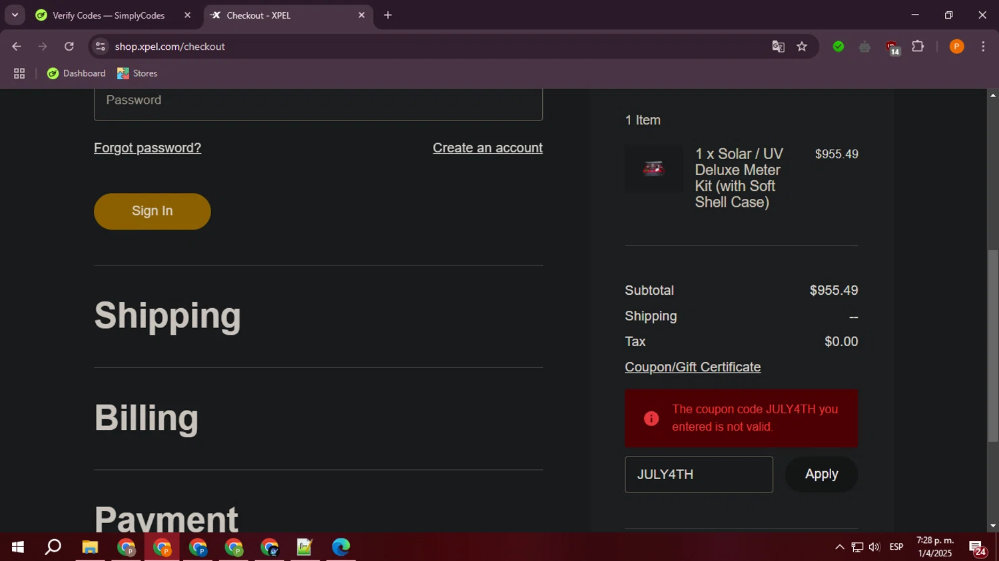Select the Solar / UV Deluxe Meter Kit item name
The height and width of the screenshot is (561, 999).
[739, 178]
